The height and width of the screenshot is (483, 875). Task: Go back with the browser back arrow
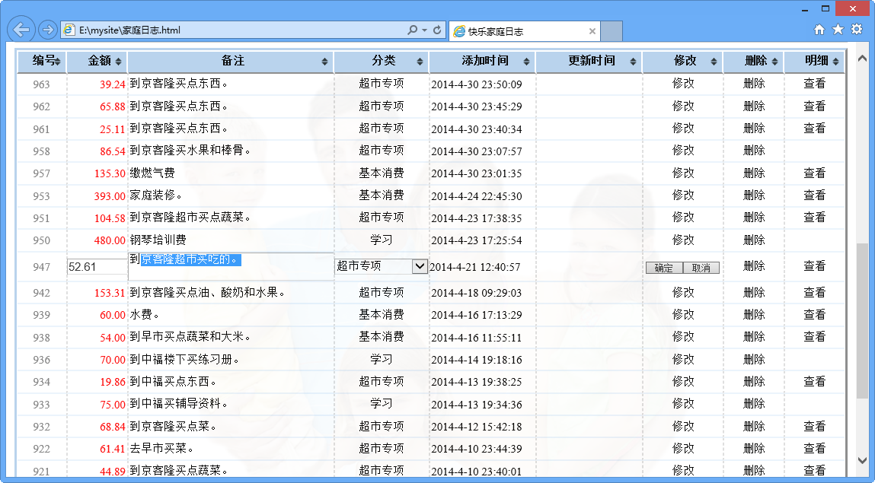21,30
